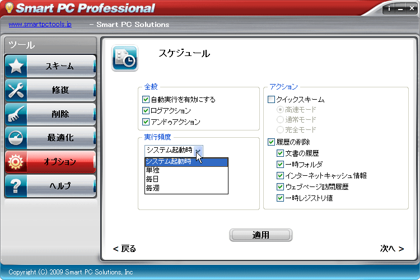Click the 適用 button
Image resolution: width=420 pixels, height=280 pixels.
261,235
